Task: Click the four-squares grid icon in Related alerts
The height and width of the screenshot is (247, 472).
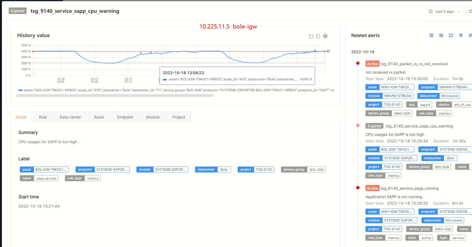Action: [x=451, y=35]
